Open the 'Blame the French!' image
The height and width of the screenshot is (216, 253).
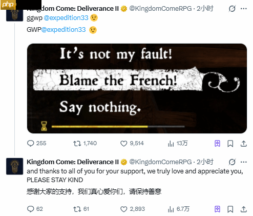point(137,88)
